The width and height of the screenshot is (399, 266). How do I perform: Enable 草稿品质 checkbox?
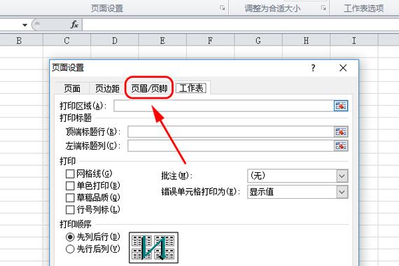[x=70, y=198]
